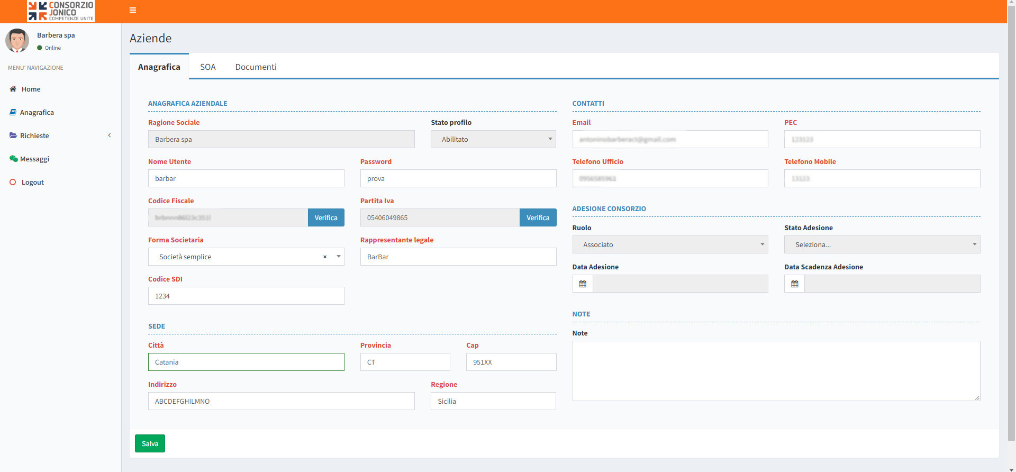Viewport: 1016px width, 472px height.
Task: Click the Messaggi chat icon
Action: 13,159
